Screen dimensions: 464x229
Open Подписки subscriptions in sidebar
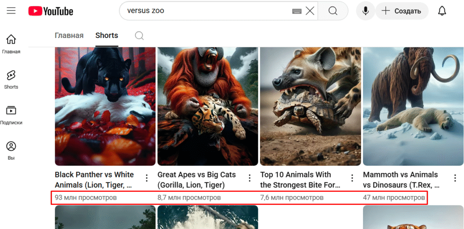pyautogui.click(x=11, y=115)
